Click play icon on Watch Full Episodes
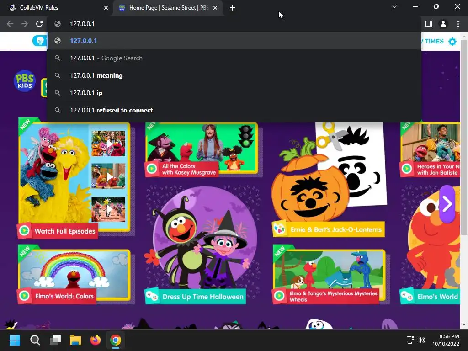Screen dimensions: 468x351 25,231
